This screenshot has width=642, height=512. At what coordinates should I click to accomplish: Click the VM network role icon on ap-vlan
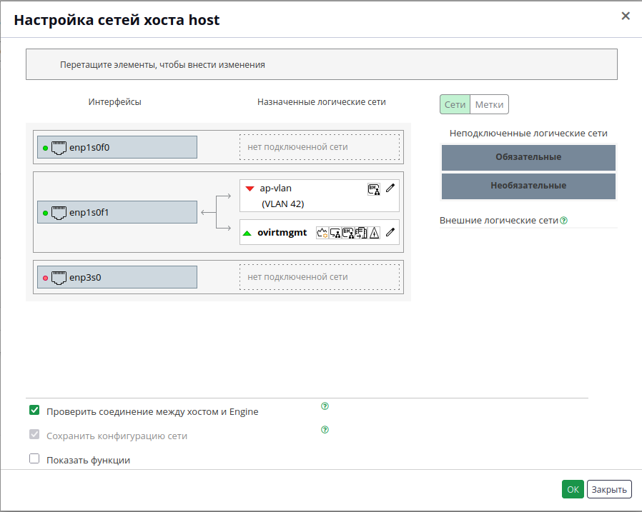pyautogui.click(x=374, y=189)
